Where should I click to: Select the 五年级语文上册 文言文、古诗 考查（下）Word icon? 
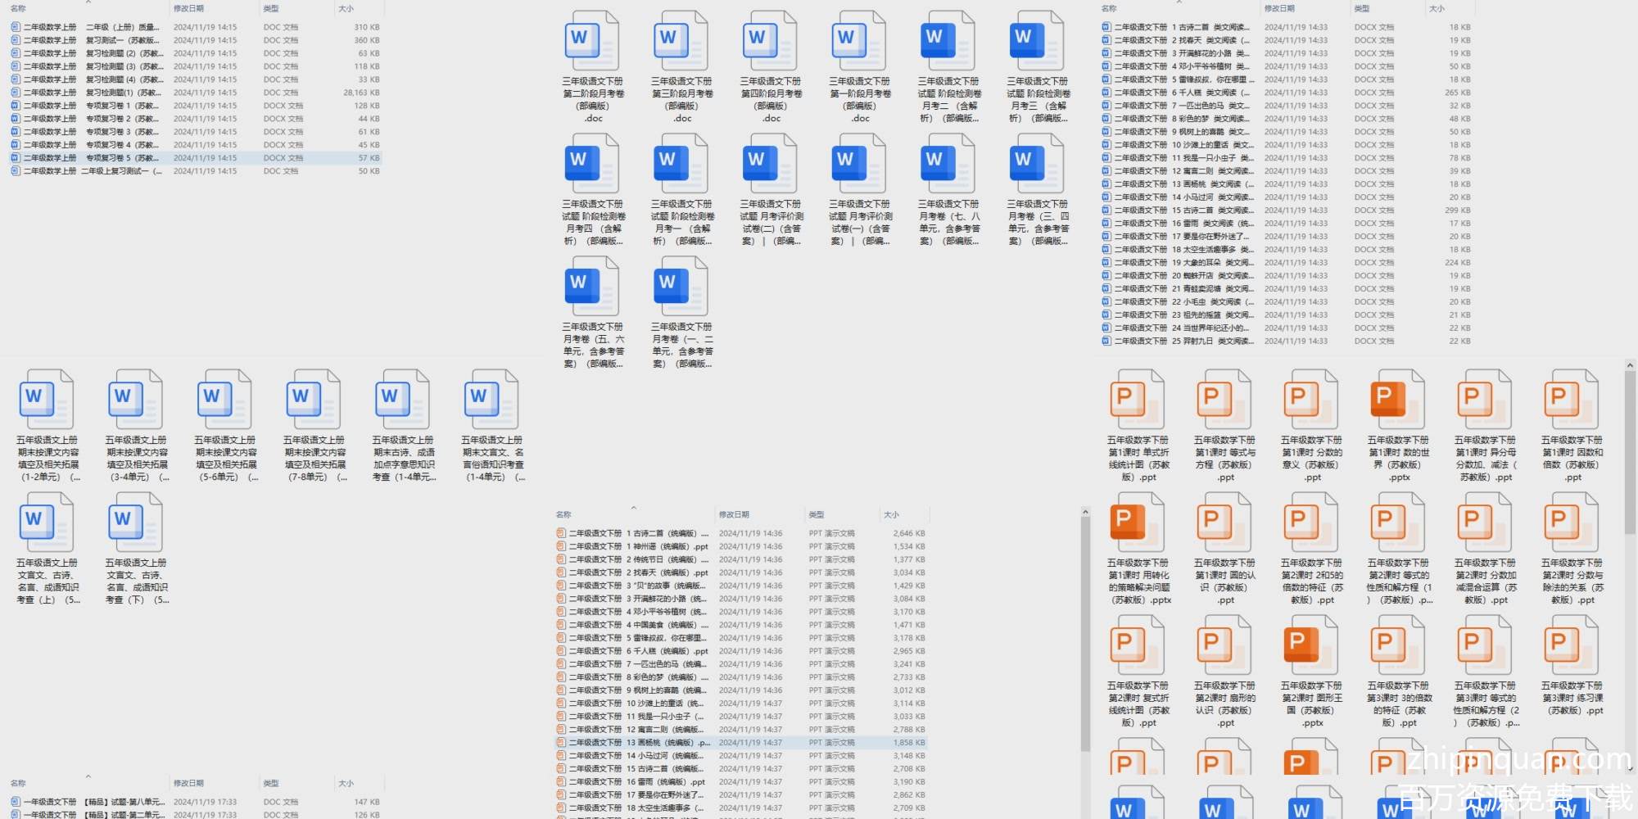[x=136, y=523]
